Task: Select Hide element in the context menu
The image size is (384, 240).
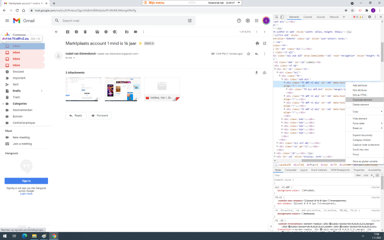Action: click(x=365, y=119)
